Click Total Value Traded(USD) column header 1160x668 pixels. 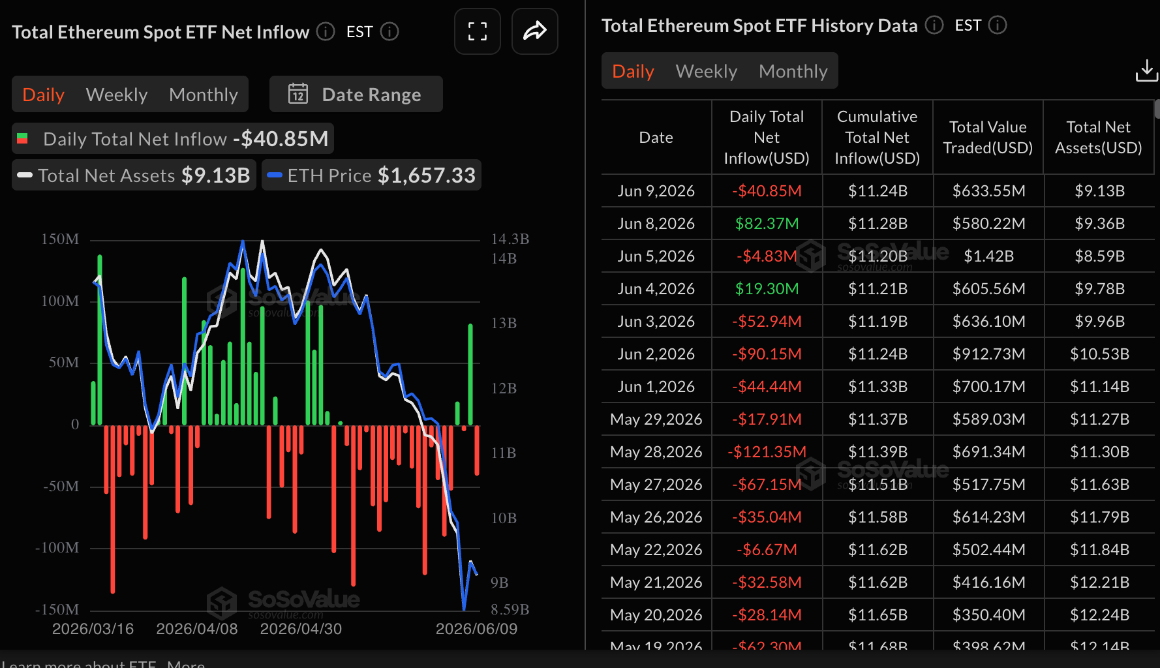click(x=988, y=137)
